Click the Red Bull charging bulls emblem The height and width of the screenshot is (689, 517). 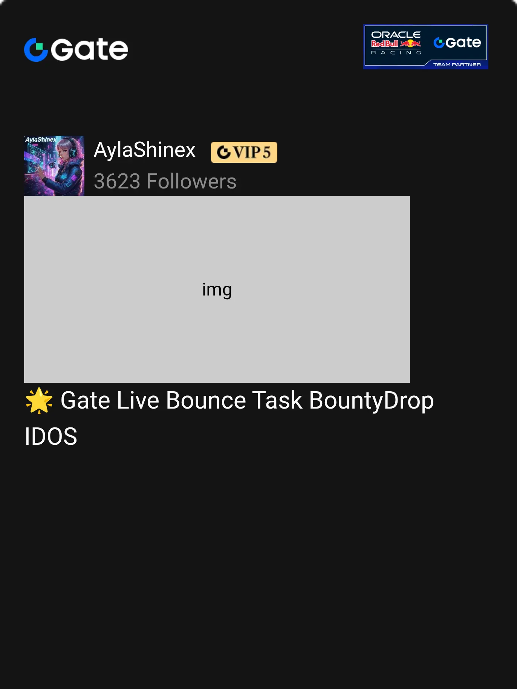pyautogui.click(x=410, y=44)
